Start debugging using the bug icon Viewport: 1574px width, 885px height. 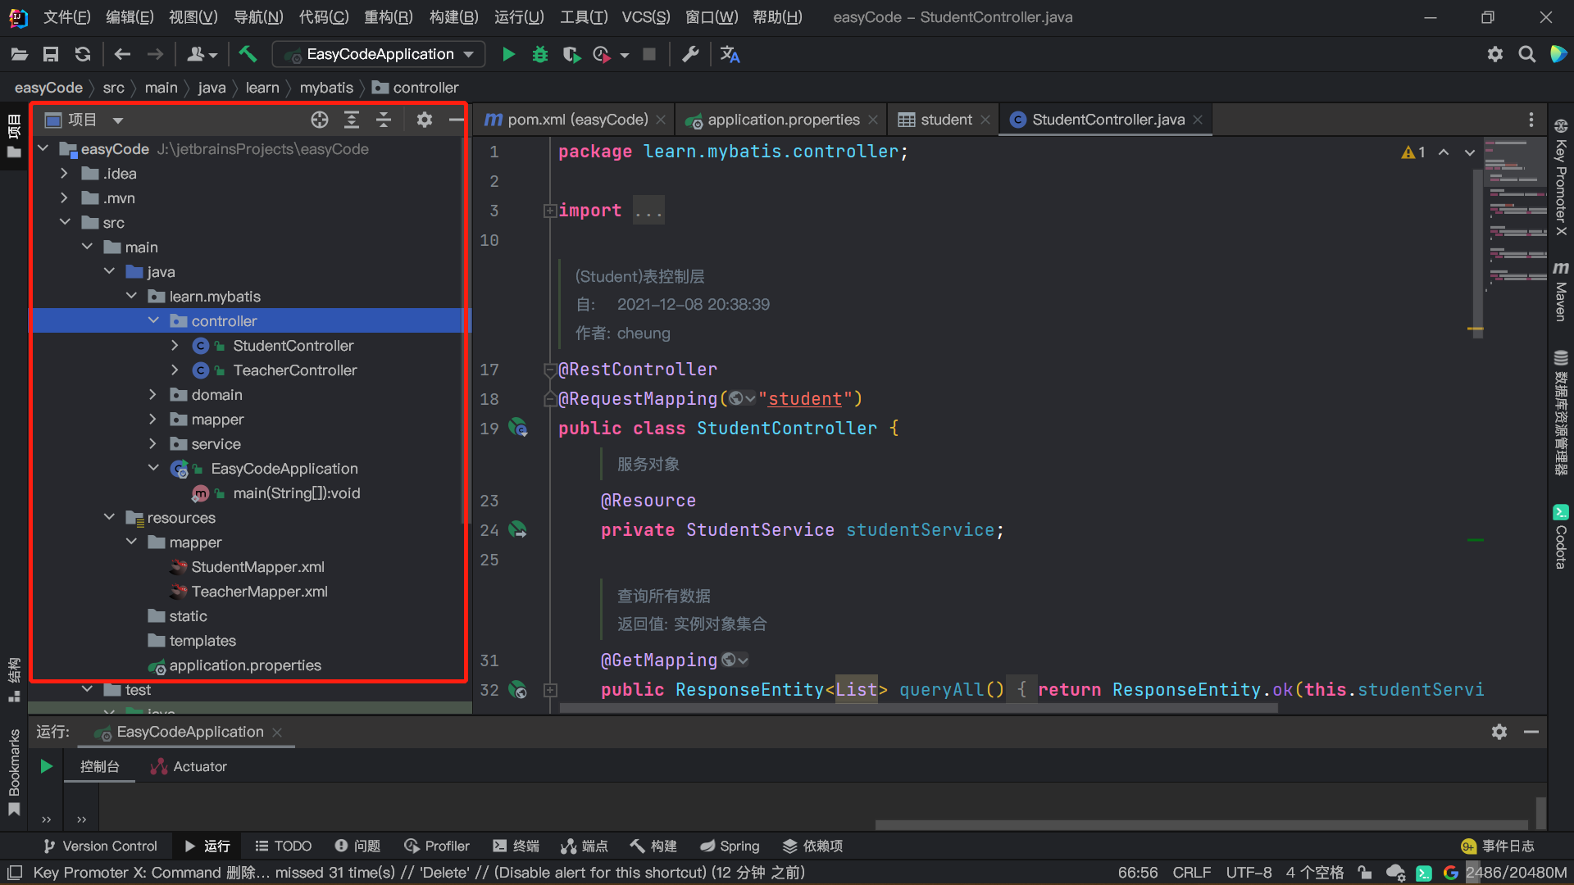[539, 54]
